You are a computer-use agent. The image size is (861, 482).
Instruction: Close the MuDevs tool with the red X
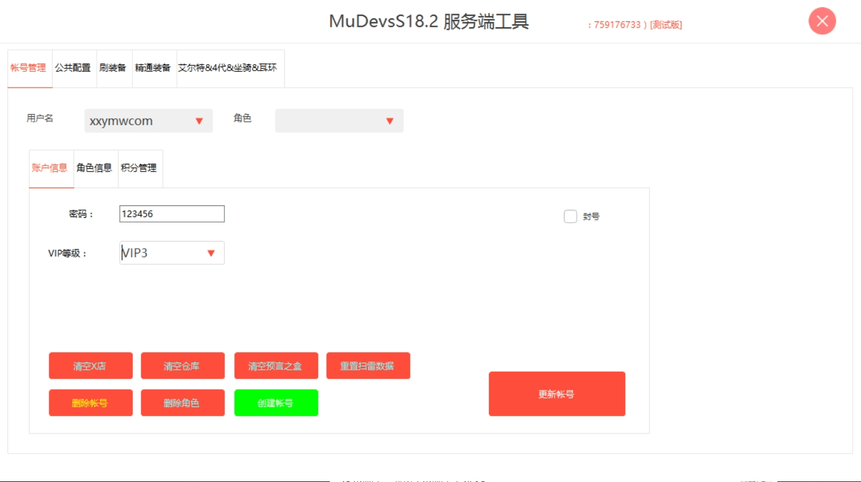tap(822, 21)
